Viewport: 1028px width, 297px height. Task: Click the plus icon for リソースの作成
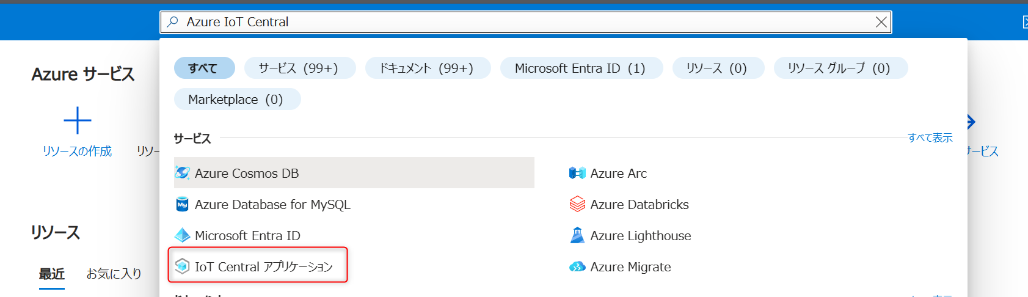[x=78, y=120]
